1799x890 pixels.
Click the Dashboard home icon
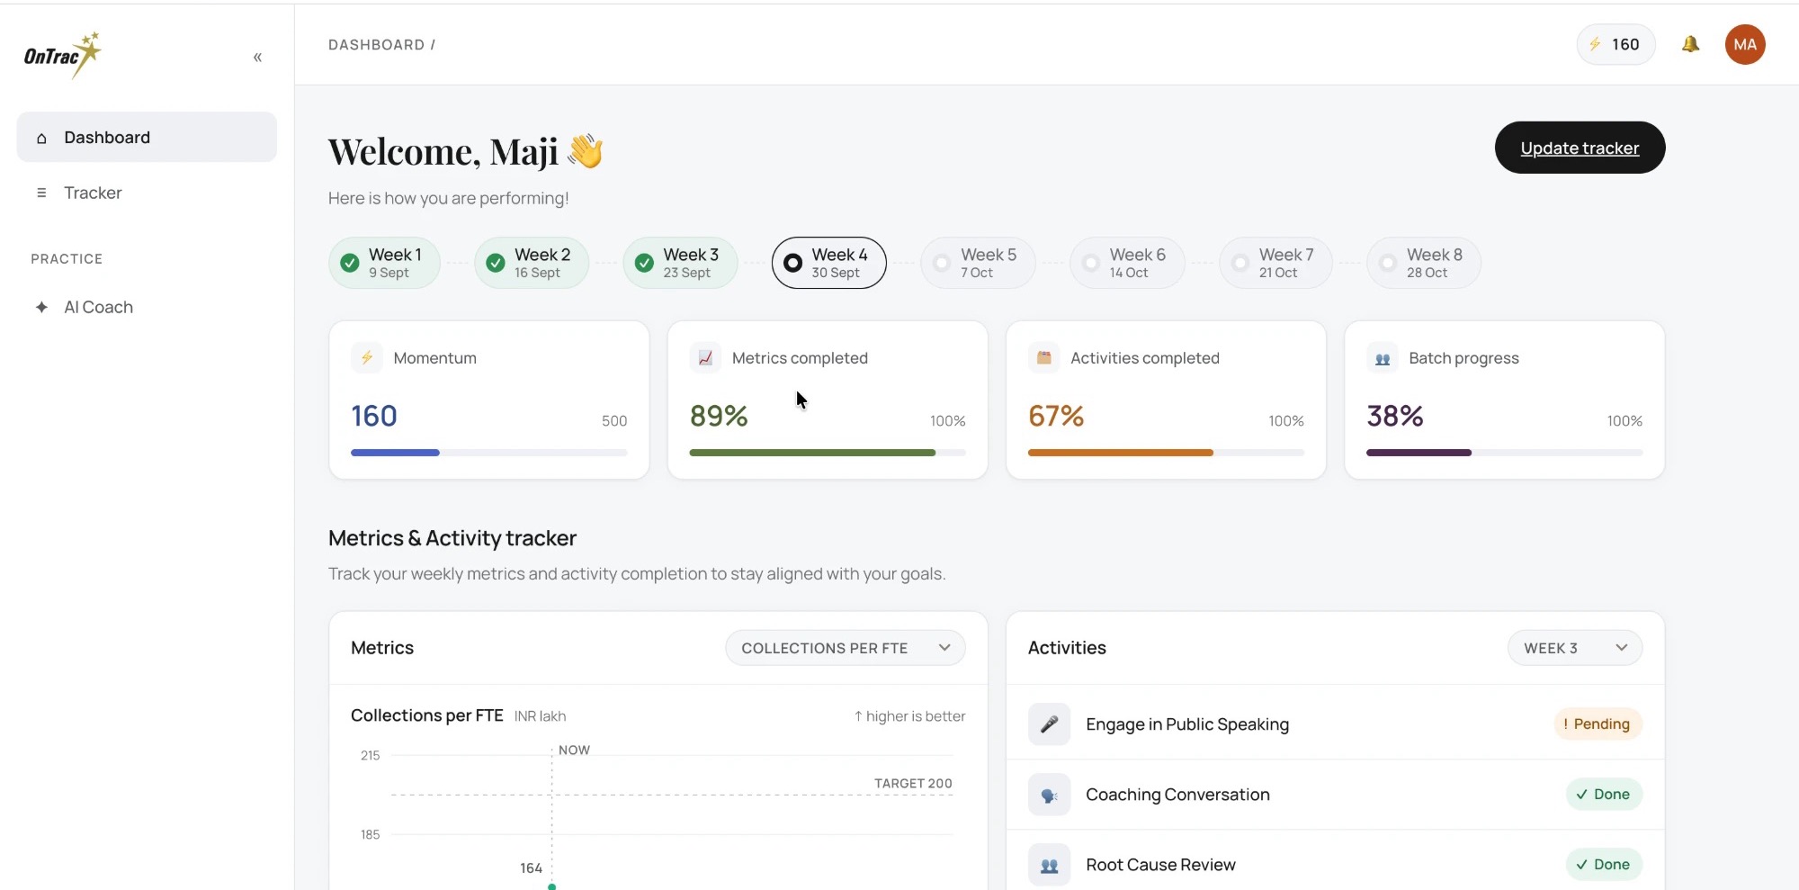click(x=41, y=138)
